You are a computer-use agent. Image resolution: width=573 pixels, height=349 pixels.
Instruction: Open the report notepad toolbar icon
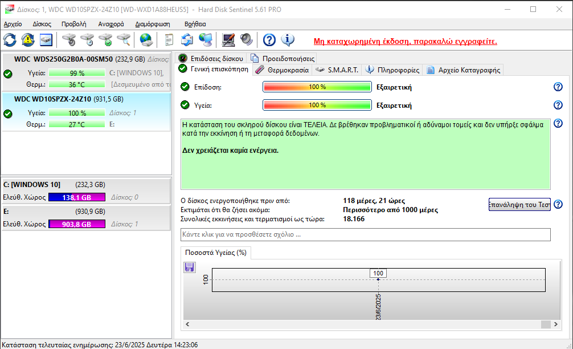[169, 39]
